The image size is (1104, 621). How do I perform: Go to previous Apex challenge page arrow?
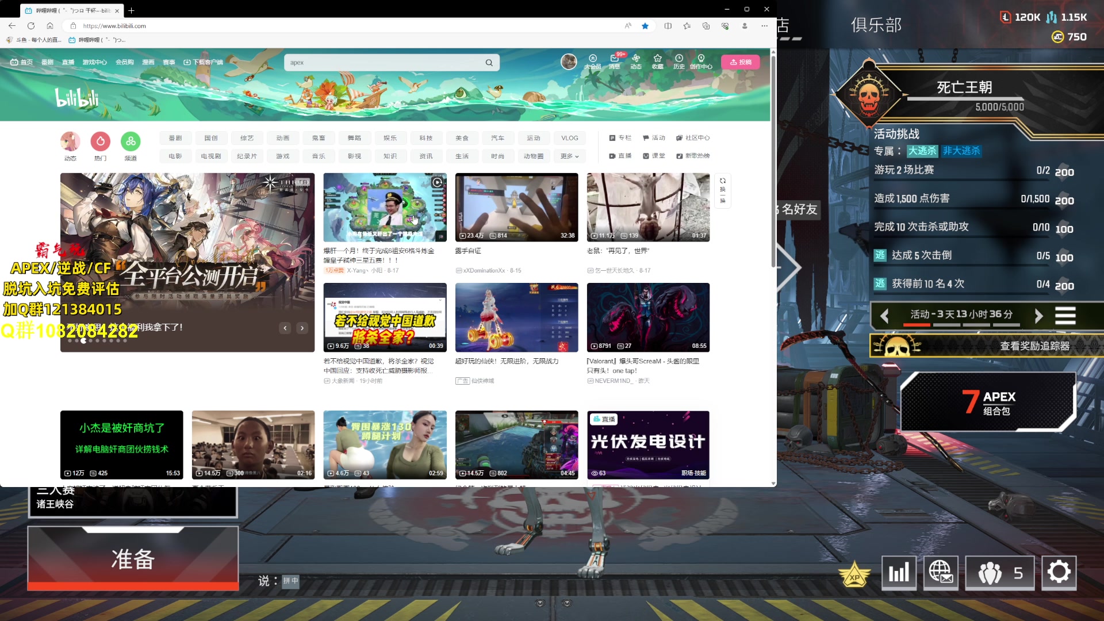884,316
